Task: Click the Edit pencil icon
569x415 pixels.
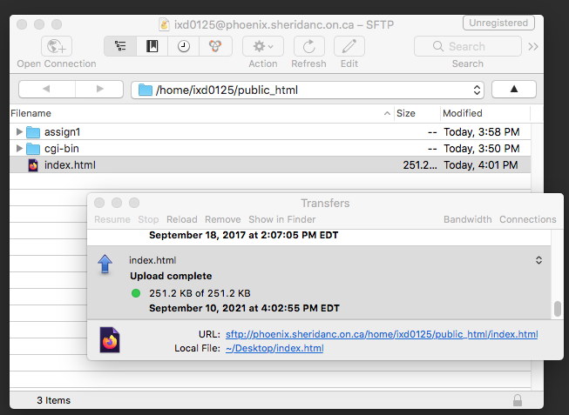Action: 349,46
